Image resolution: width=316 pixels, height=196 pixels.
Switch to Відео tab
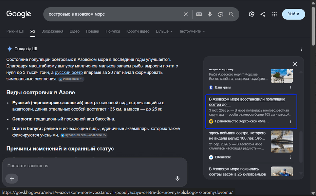pyautogui.click(x=75, y=31)
